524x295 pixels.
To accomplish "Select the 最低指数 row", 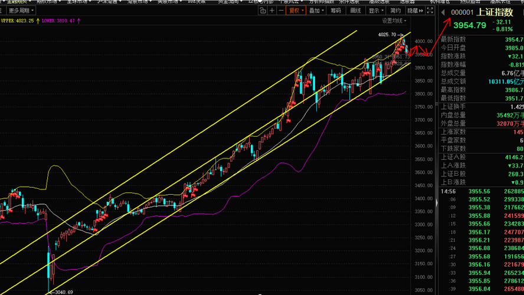I will click(x=482, y=98).
